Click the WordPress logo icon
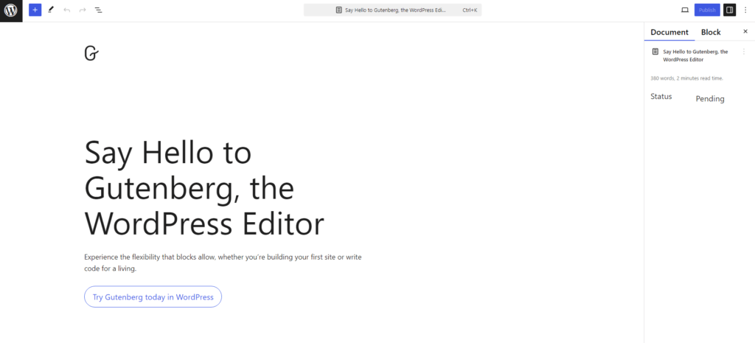This screenshot has width=755, height=343. 11,10
